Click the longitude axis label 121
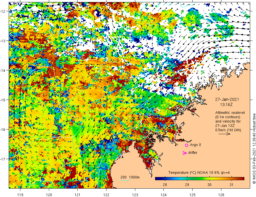The width and height of the screenshot is (256, 197). click(77, 195)
